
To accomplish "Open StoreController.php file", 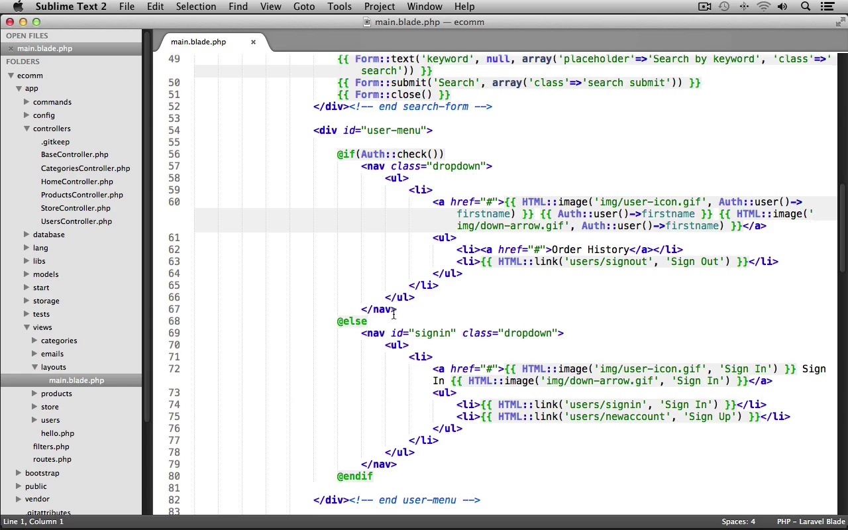I will pos(76,208).
